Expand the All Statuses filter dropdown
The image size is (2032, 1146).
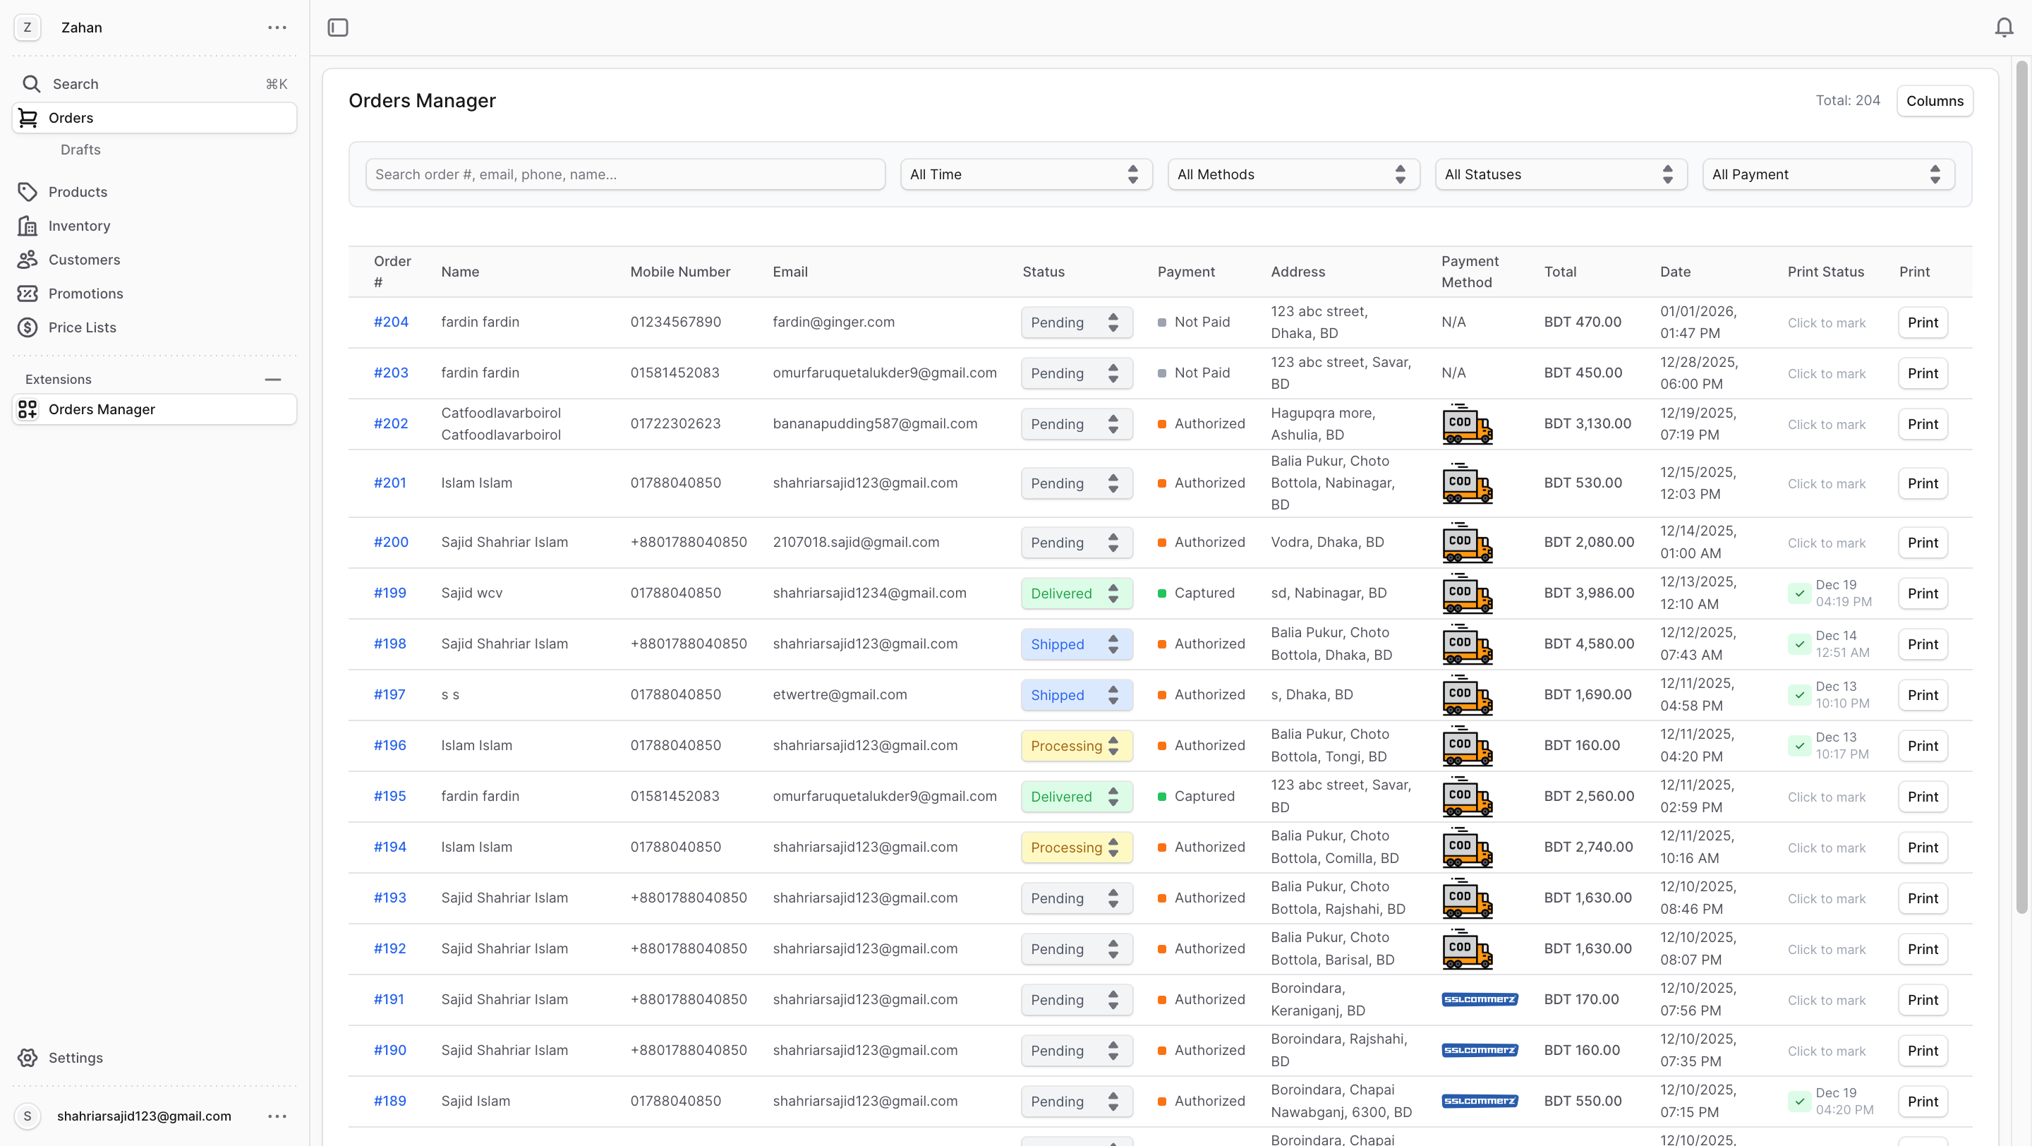(x=1560, y=174)
